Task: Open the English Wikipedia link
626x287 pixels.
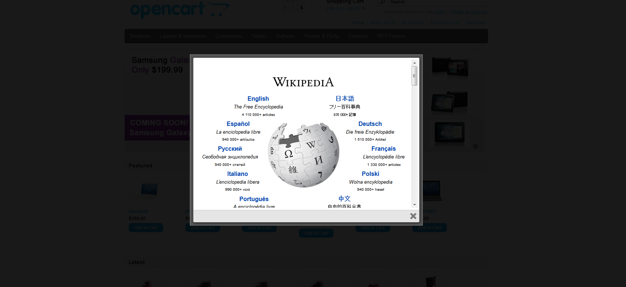Action: [258, 99]
